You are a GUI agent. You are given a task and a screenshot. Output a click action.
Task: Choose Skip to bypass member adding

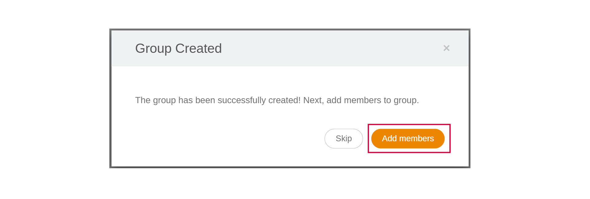(343, 139)
